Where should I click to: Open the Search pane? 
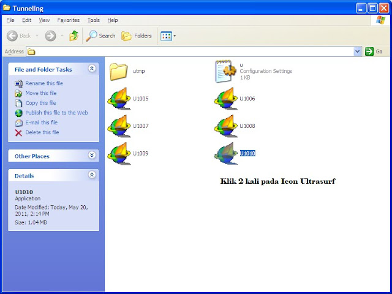100,36
